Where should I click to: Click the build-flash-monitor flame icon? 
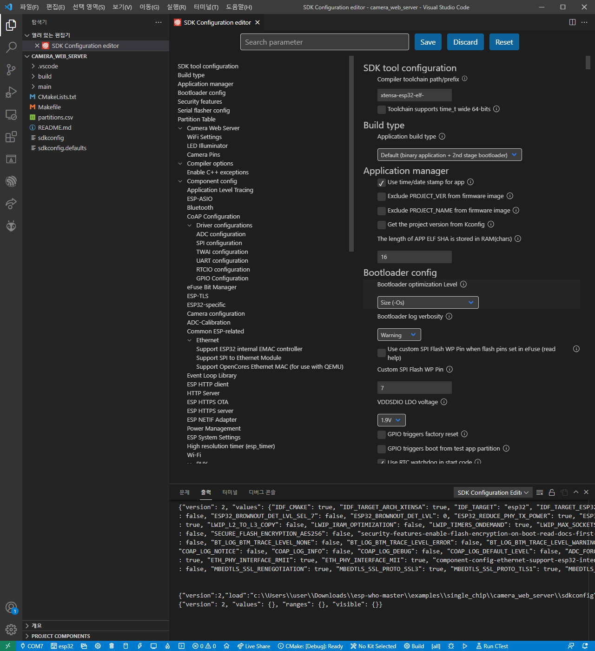[x=167, y=646]
